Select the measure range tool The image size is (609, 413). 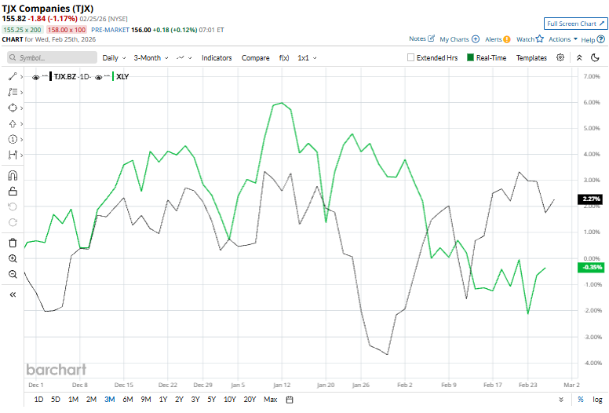coord(13,155)
